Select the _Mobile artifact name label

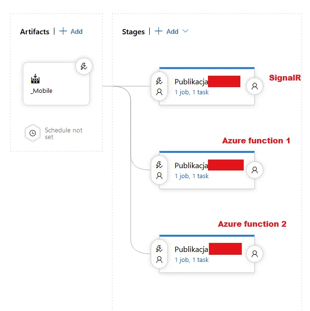pyautogui.click(x=41, y=90)
